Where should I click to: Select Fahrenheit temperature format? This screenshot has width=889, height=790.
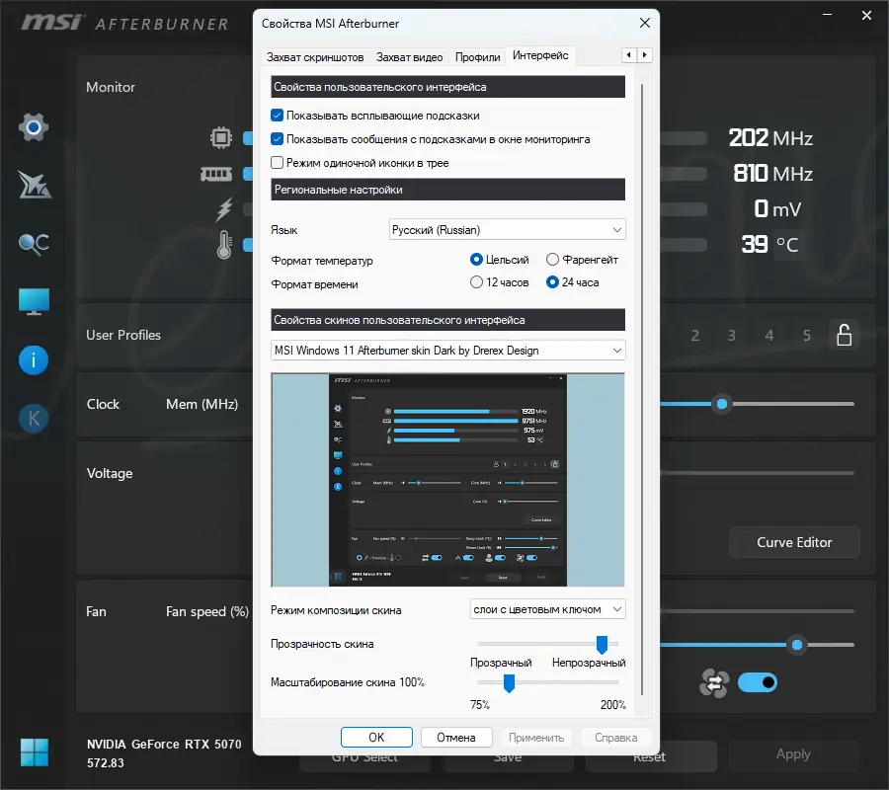pos(552,260)
